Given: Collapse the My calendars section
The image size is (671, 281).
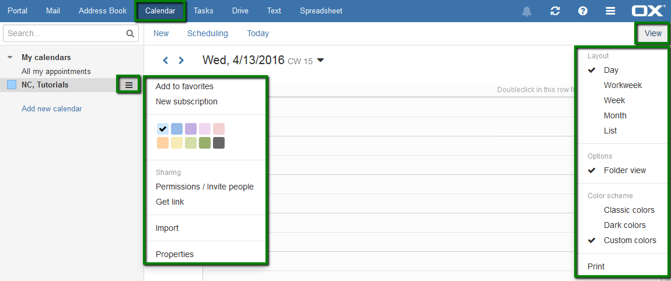Looking at the screenshot, I should 11,58.
